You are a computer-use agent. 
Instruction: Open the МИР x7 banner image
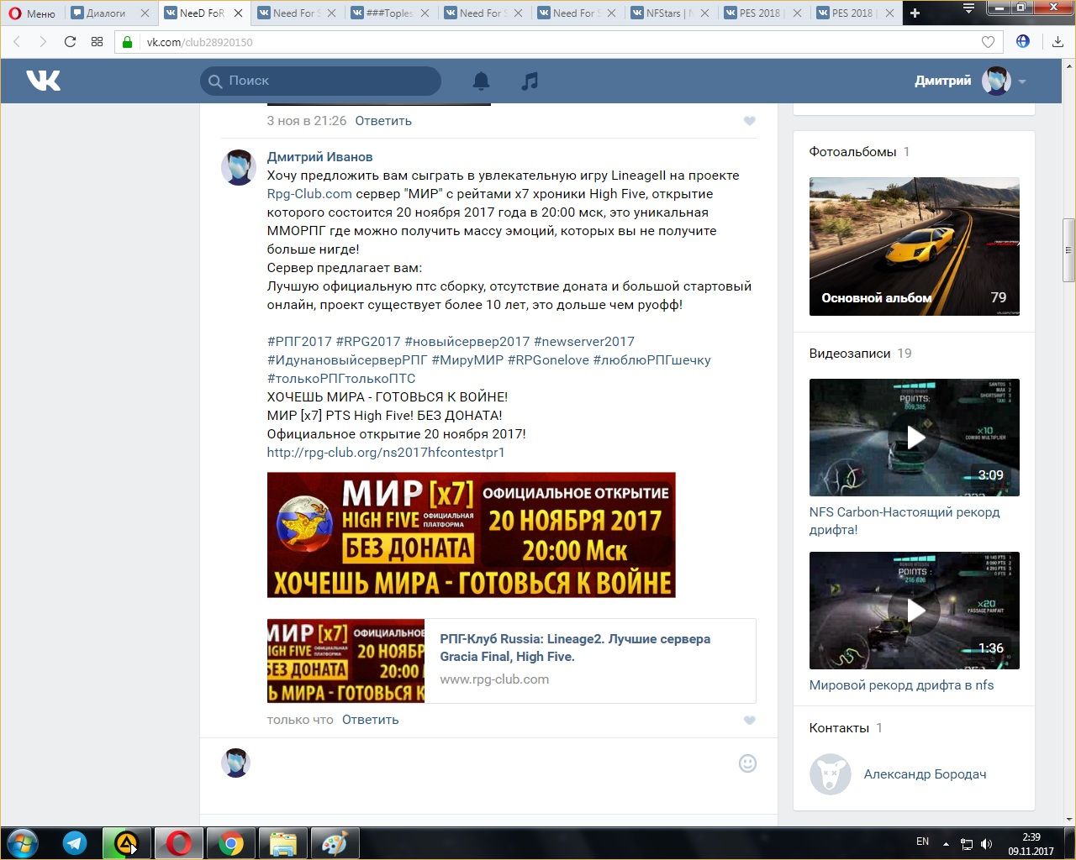click(x=471, y=535)
